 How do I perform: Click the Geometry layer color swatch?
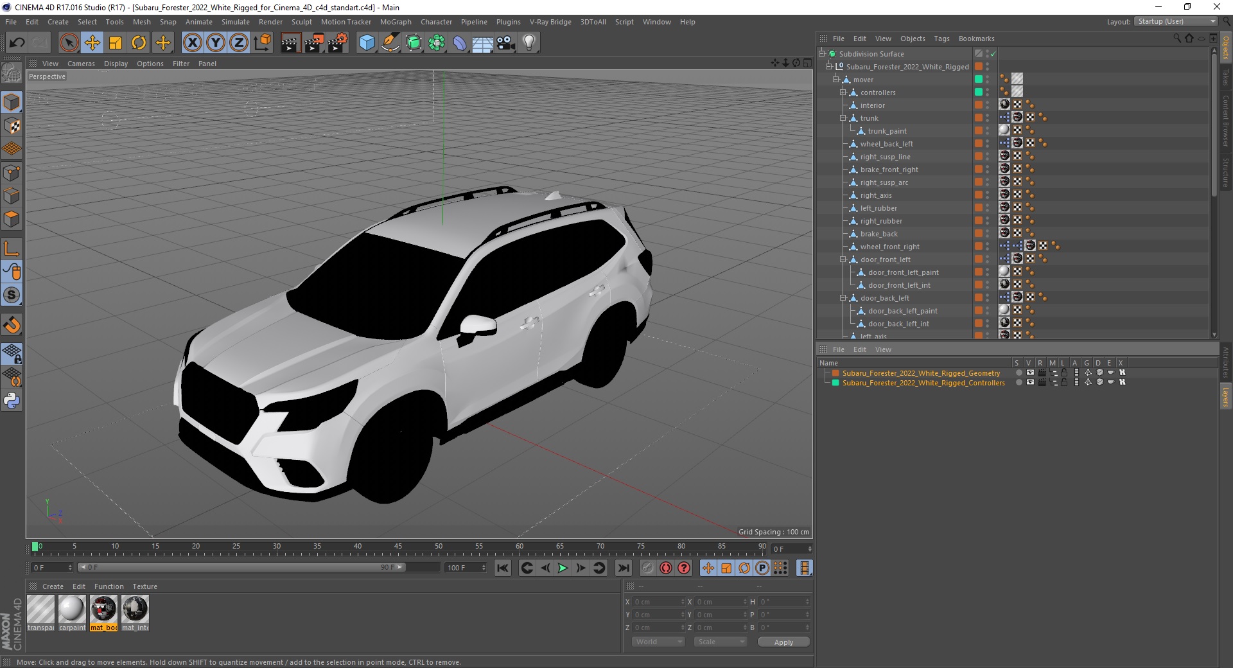point(835,373)
